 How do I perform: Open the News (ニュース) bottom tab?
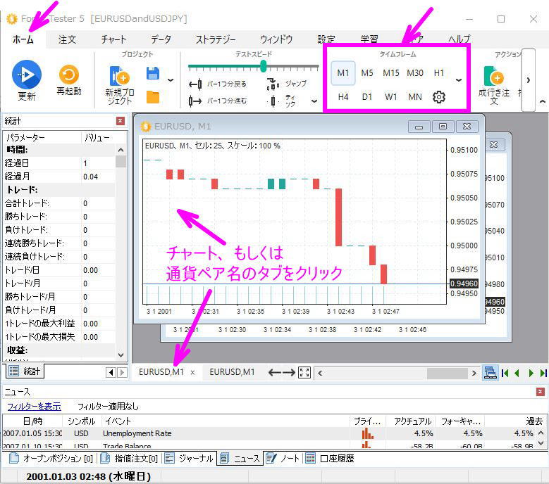point(240,458)
